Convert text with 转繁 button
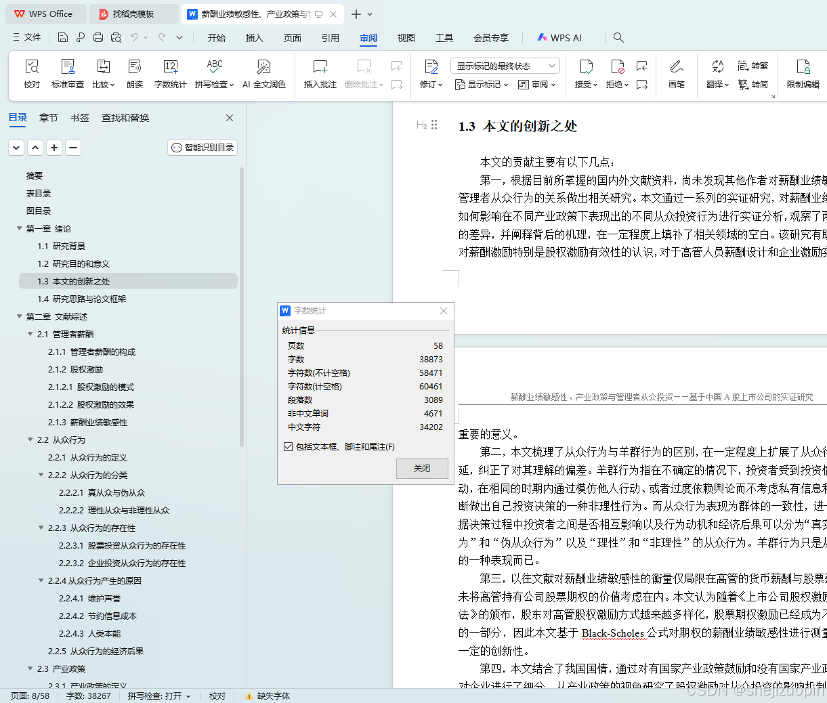 point(753,66)
